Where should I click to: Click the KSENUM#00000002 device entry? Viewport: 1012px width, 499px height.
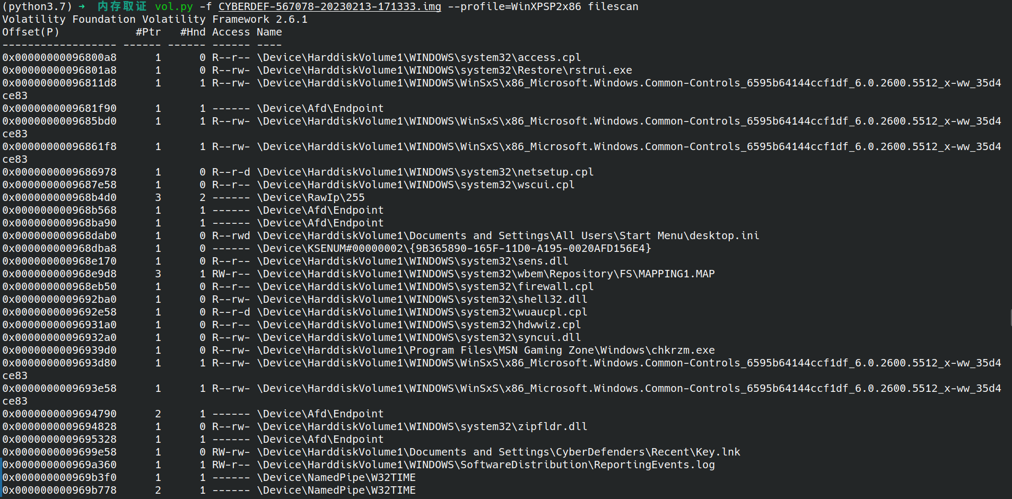coord(453,249)
